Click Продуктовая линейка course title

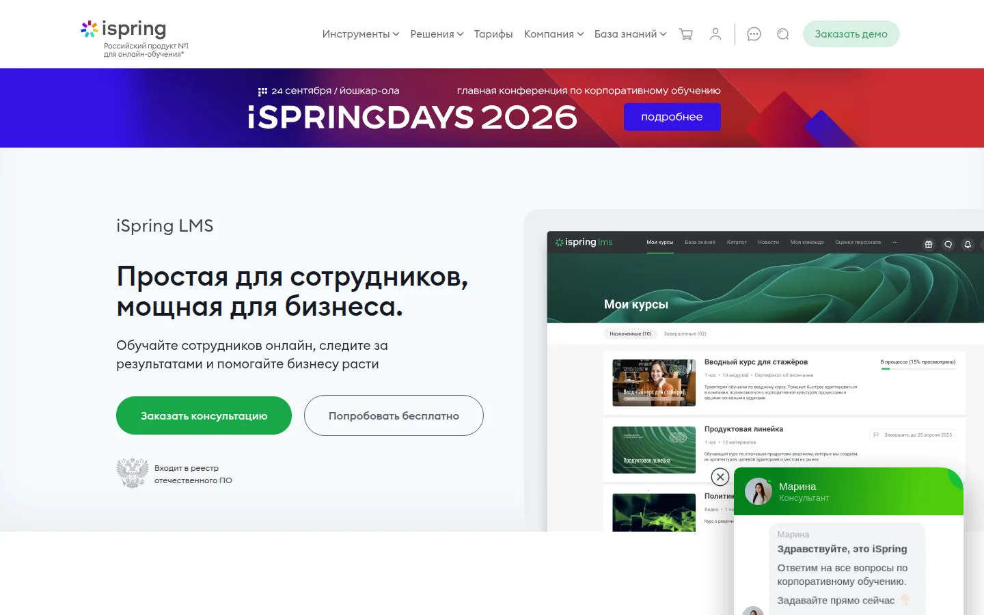[743, 429]
